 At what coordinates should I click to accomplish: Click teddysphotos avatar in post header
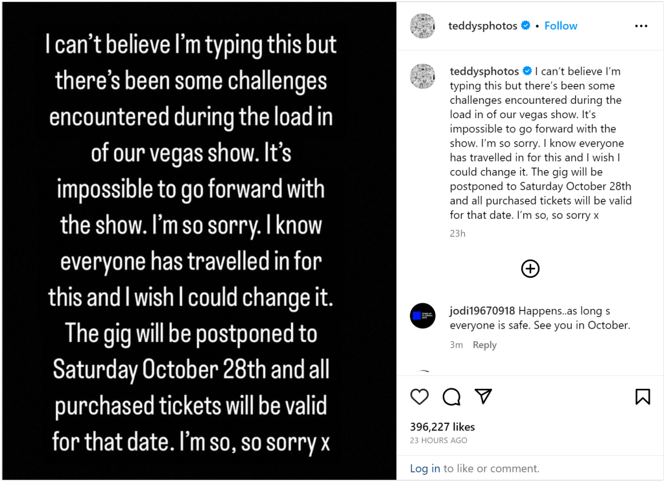(x=423, y=26)
